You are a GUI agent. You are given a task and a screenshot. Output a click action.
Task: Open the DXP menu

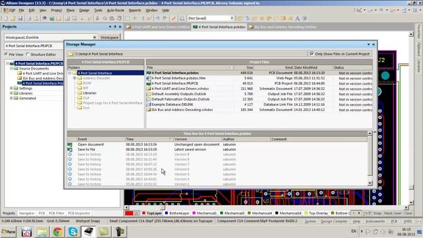point(9,11)
